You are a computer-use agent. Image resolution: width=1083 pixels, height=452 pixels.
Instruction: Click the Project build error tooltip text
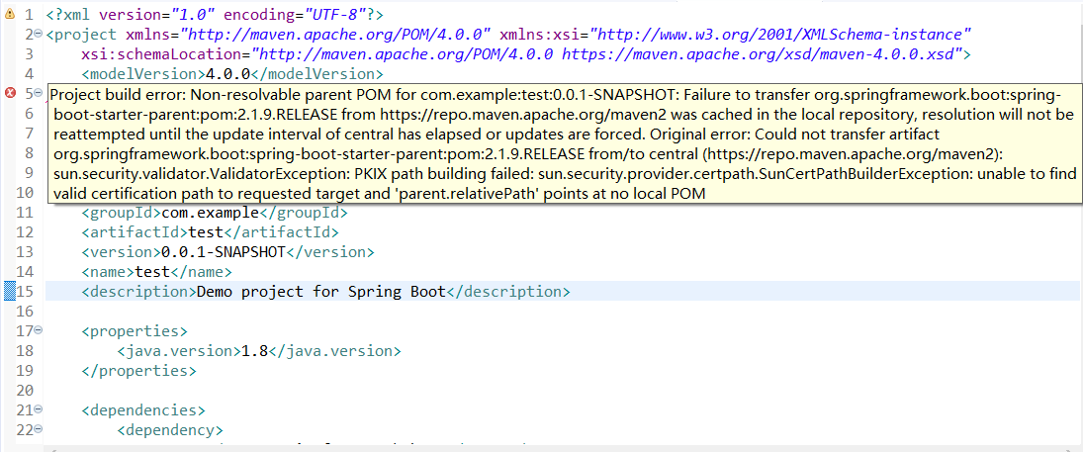coord(565,143)
